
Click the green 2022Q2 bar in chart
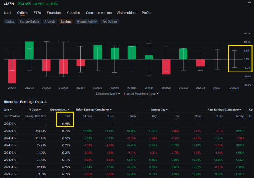29,50
